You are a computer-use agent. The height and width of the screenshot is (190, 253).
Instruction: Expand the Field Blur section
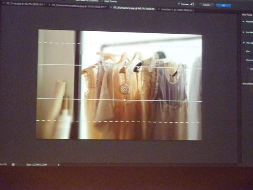[244, 21]
